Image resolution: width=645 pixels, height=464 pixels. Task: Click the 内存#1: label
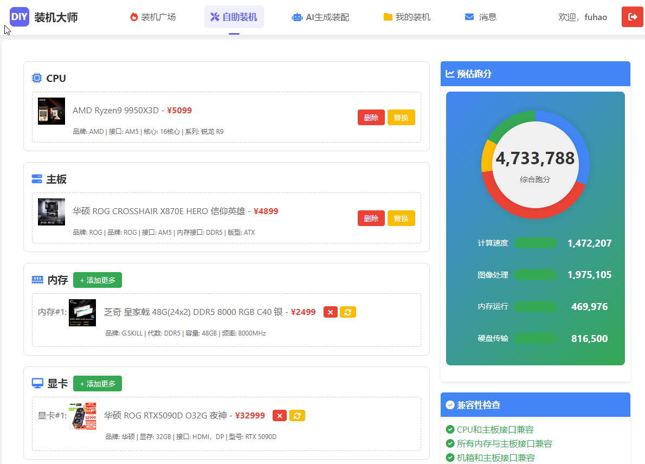coord(52,312)
